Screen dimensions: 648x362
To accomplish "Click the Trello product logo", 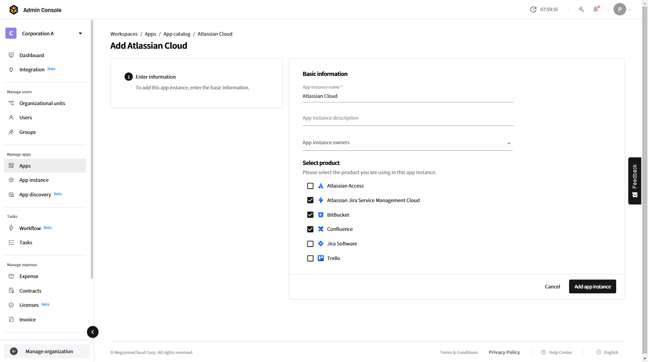I will 321,258.
